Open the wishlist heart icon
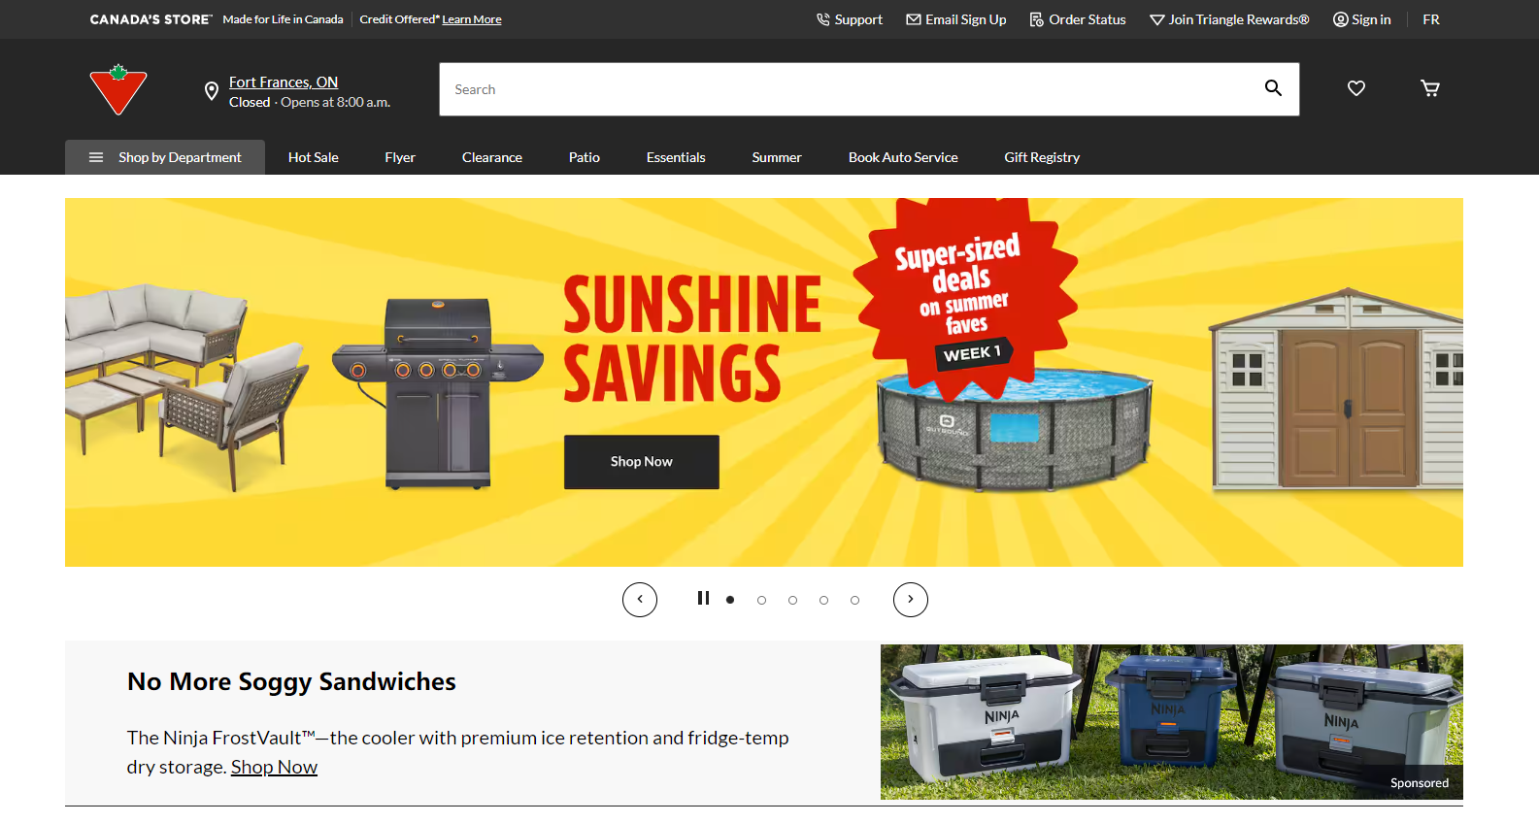The width and height of the screenshot is (1539, 823). 1356,88
